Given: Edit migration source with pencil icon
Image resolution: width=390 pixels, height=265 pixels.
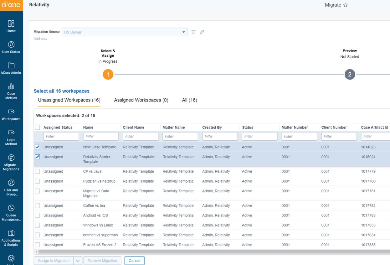Looking at the screenshot, I should click(x=202, y=32).
